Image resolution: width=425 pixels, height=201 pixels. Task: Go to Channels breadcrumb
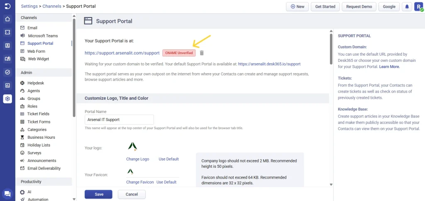point(52,6)
